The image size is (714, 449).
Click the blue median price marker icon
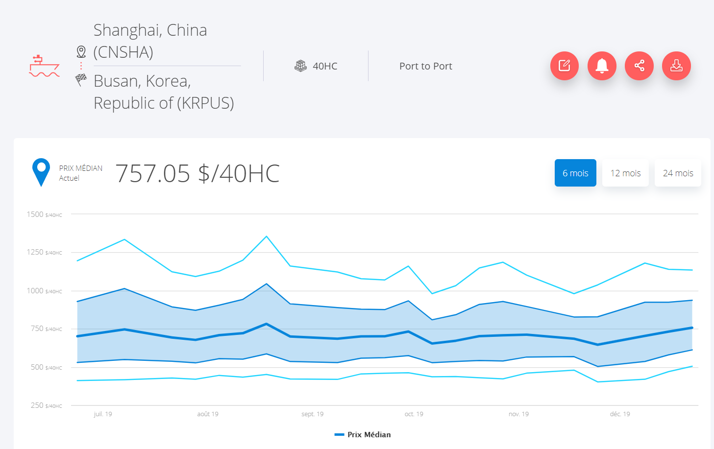pyautogui.click(x=41, y=172)
